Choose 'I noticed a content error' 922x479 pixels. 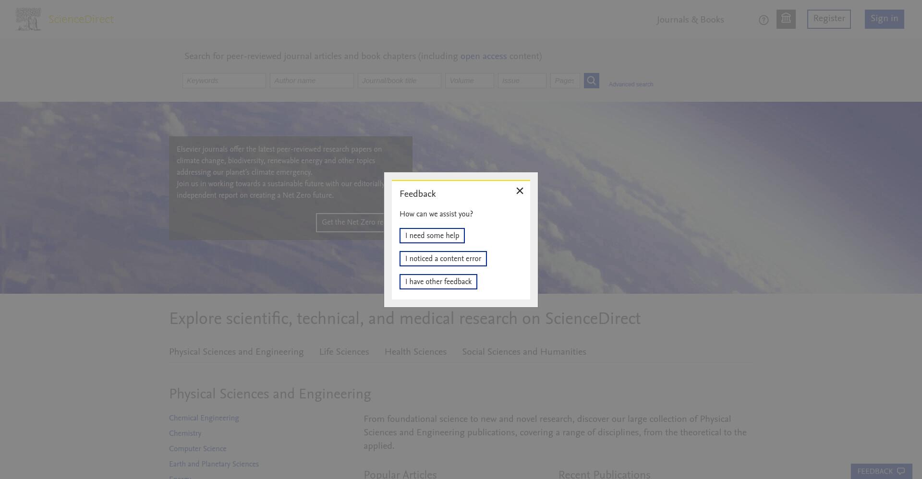pos(443,259)
